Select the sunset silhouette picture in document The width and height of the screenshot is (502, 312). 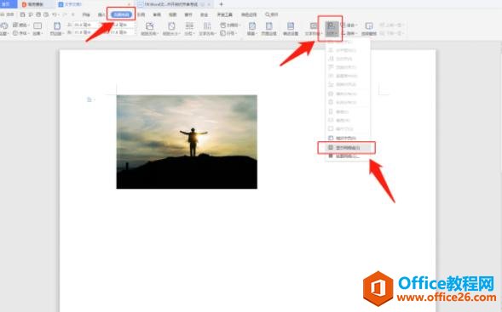click(187, 142)
